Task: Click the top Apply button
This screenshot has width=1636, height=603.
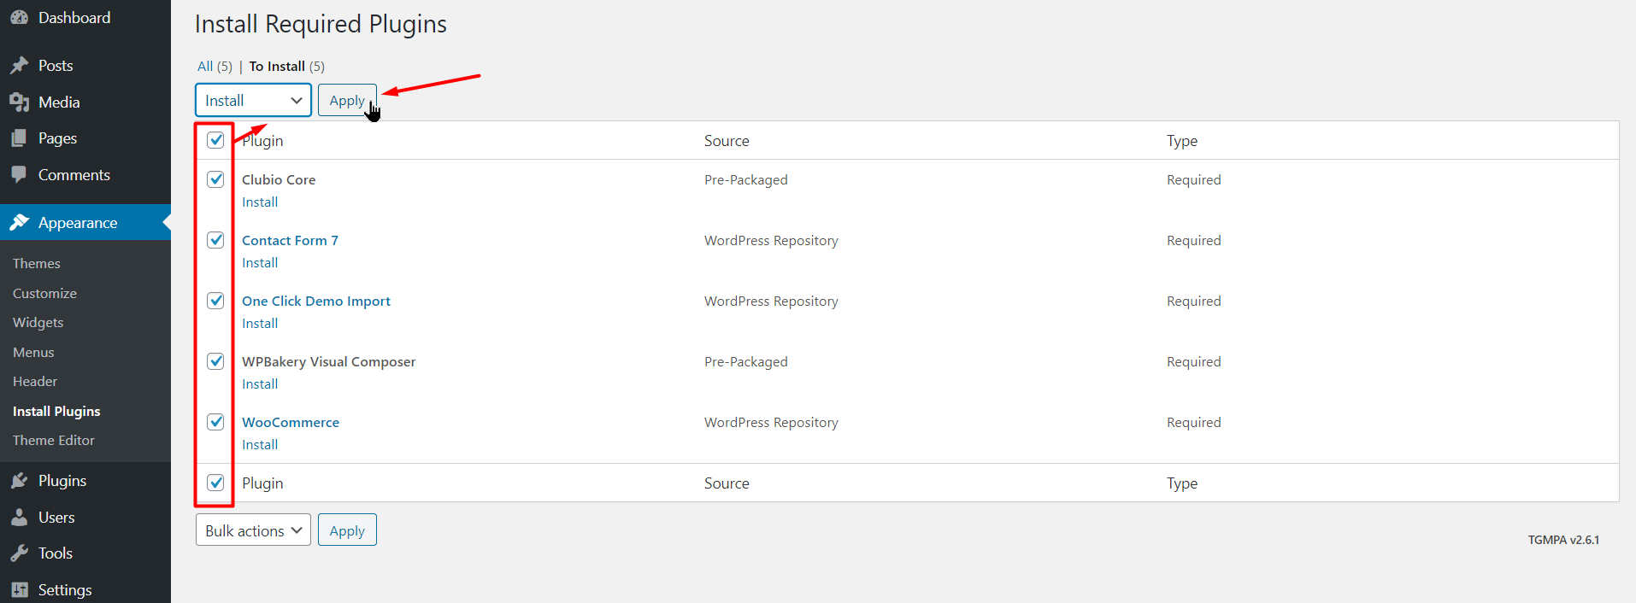Action: coord(347,101)
